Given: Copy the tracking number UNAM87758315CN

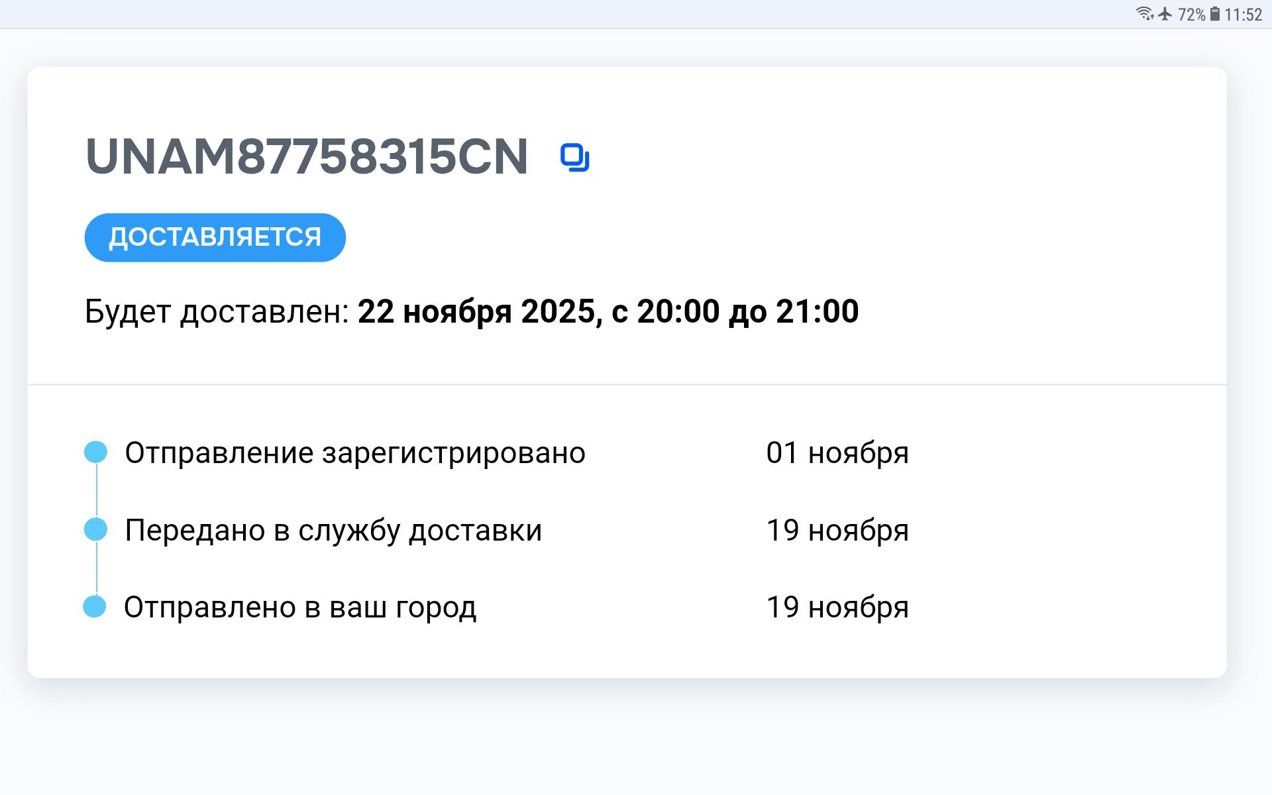Looking at the screenshot, I should pos(574,158).
